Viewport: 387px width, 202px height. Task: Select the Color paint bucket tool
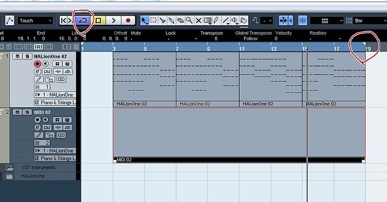(243, 20)
